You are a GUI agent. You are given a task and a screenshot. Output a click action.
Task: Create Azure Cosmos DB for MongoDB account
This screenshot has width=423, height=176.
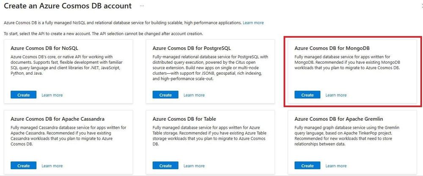coord(307,95)
